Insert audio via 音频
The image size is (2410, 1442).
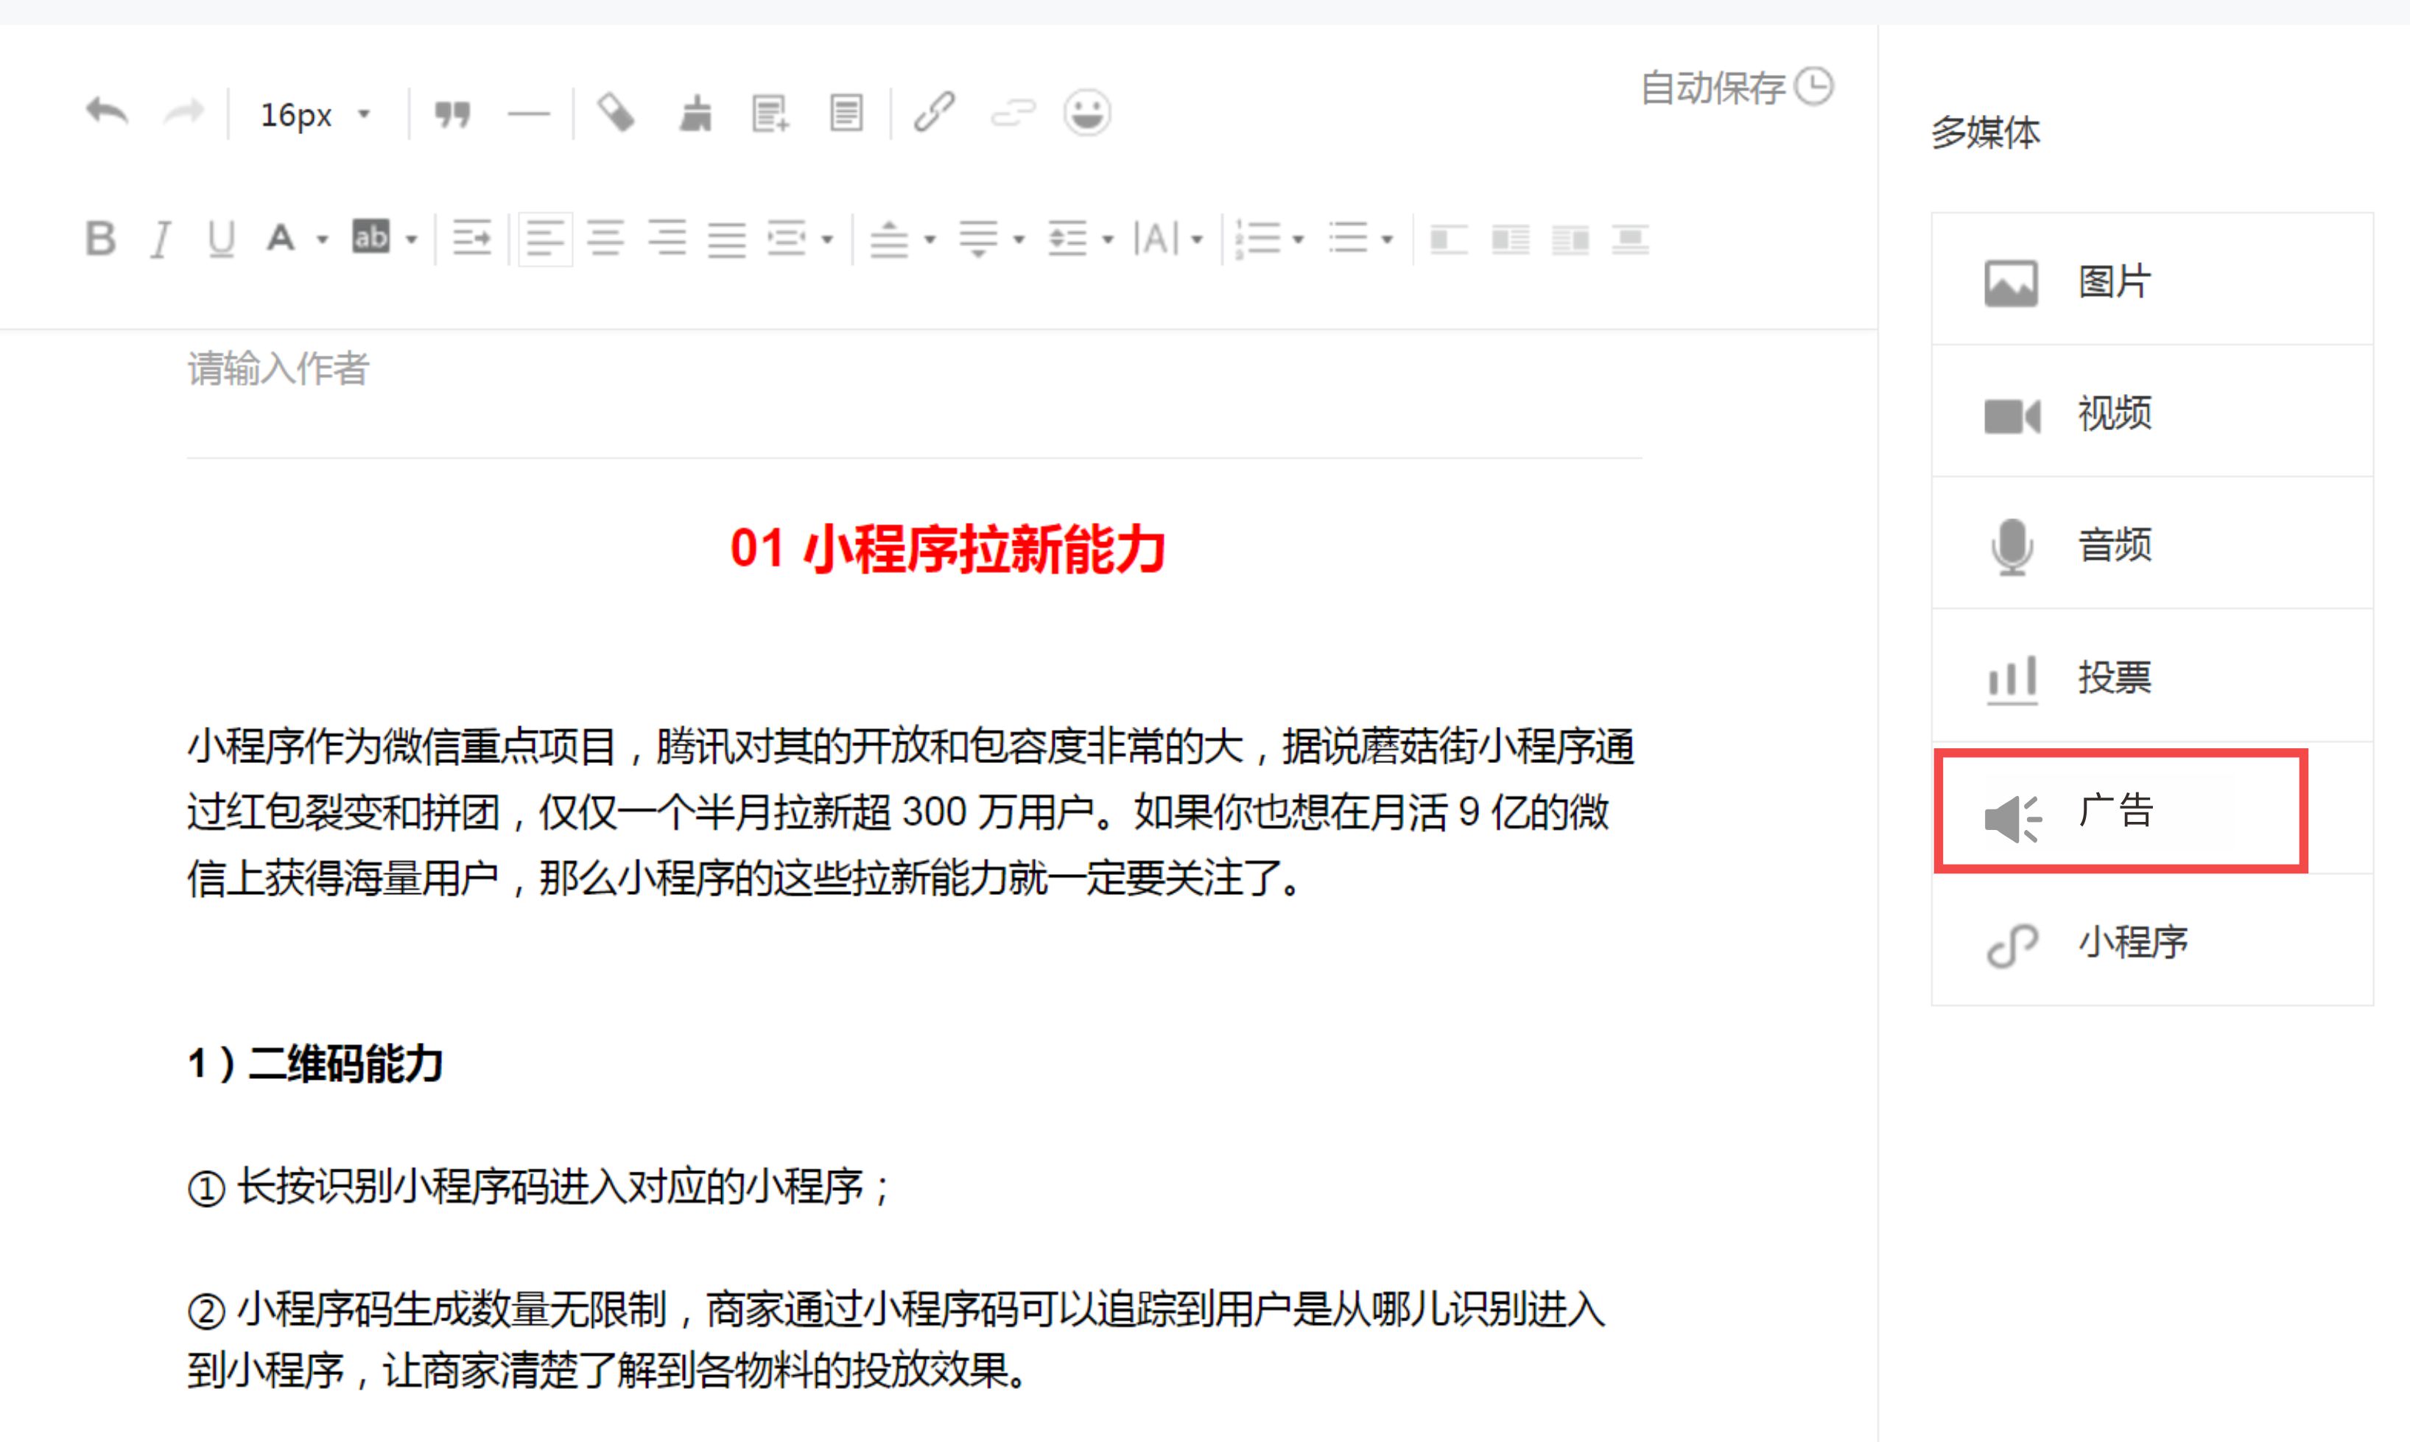(2152, 544)
